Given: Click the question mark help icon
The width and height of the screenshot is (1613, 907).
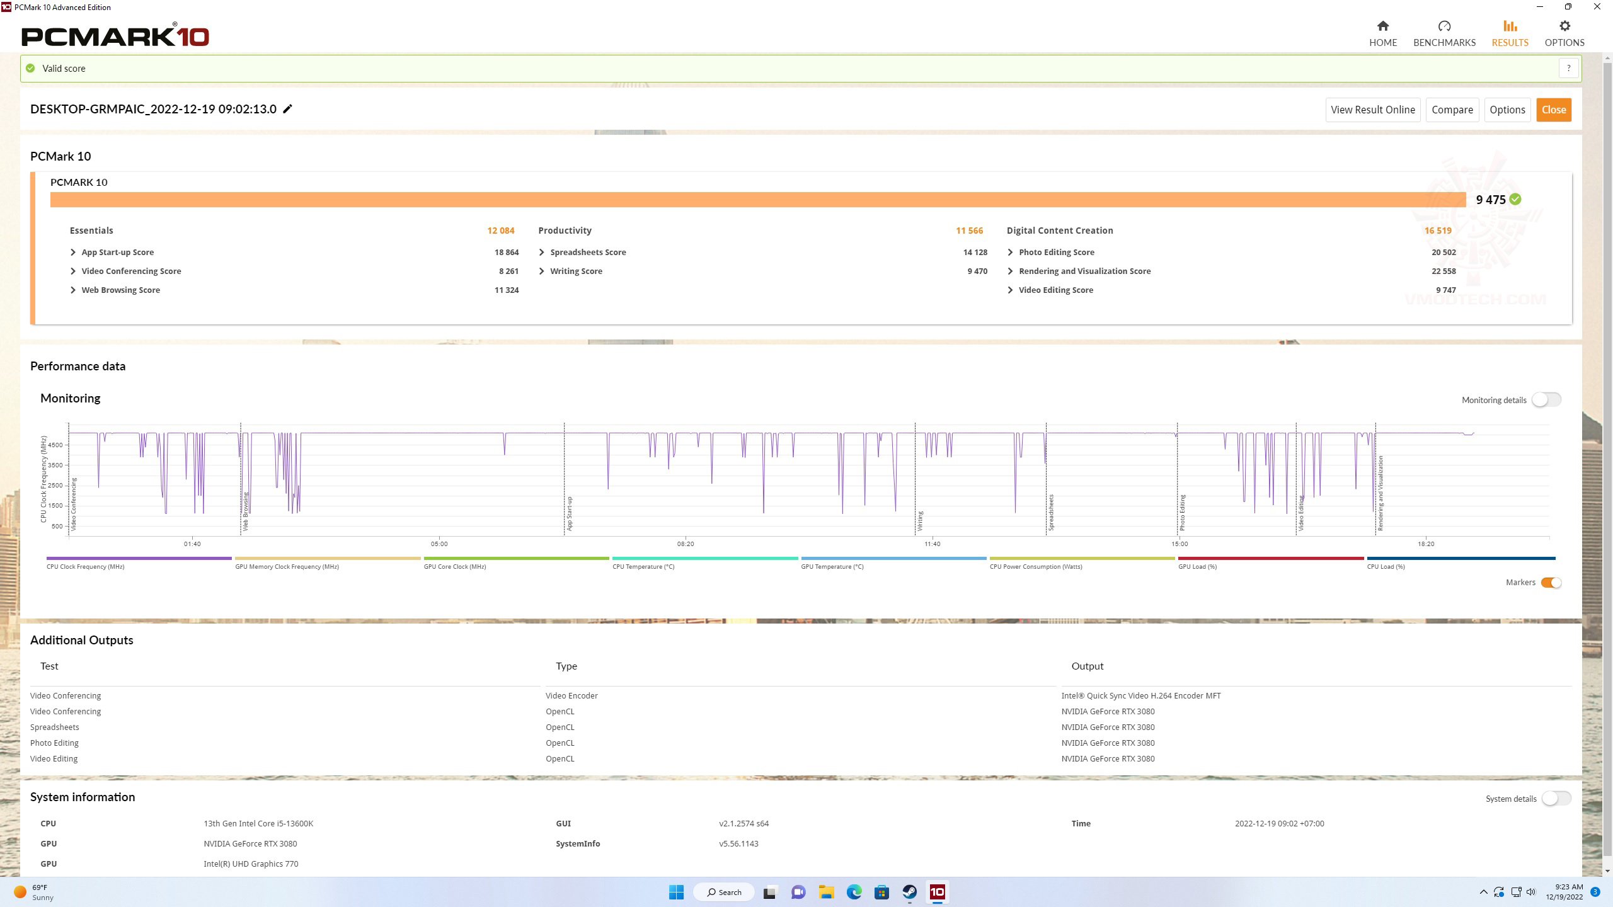Looking at the screenshot, I should click(x=1568, y=68).
